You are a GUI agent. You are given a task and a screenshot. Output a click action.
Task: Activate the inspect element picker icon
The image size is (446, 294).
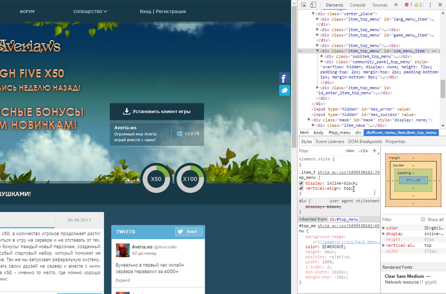point(303,5)
